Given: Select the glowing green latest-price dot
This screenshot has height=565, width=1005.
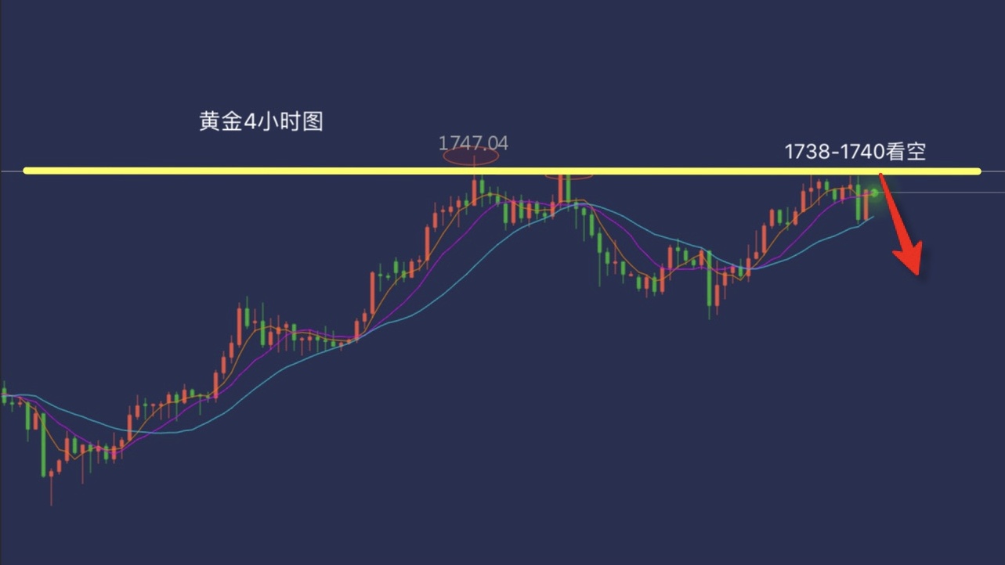Looking at the screenshot, I should (876, 192).
